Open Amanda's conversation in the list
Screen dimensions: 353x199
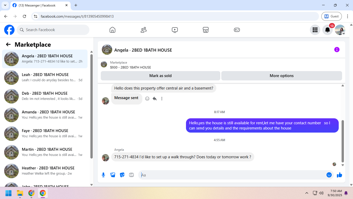pos(45,115)
